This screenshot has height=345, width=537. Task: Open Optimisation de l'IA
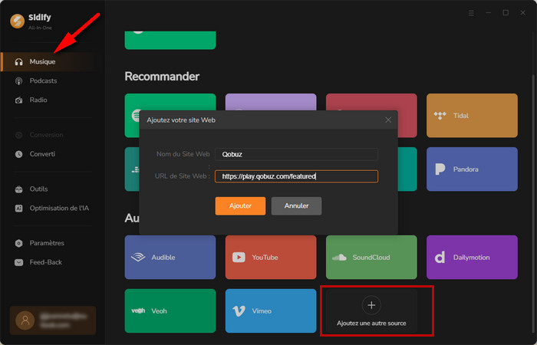(x=60, y=208)
